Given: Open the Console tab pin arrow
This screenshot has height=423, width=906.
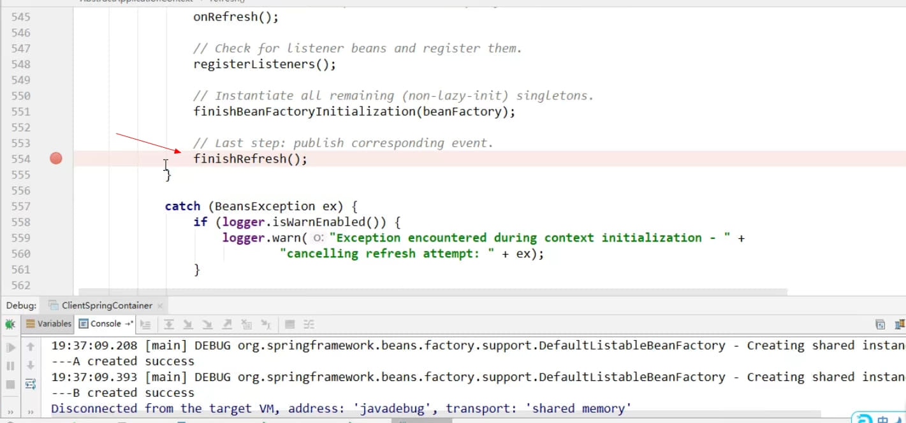Looking at the screenshot, I should pyautogui.click(x=129, y=324).
